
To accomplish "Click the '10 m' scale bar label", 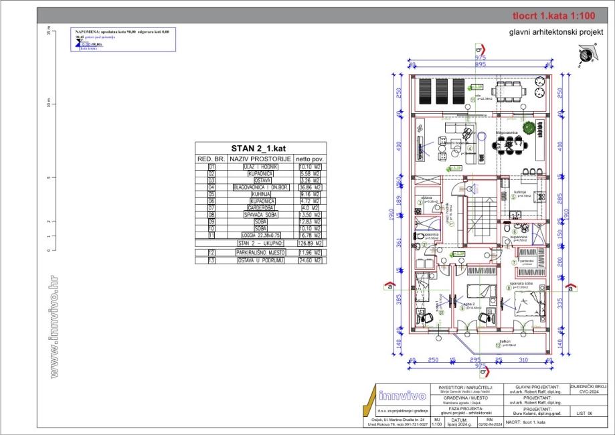I will [x=49, y=103].
